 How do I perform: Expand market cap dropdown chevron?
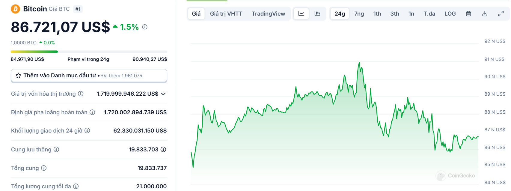(x=163, y=94)
